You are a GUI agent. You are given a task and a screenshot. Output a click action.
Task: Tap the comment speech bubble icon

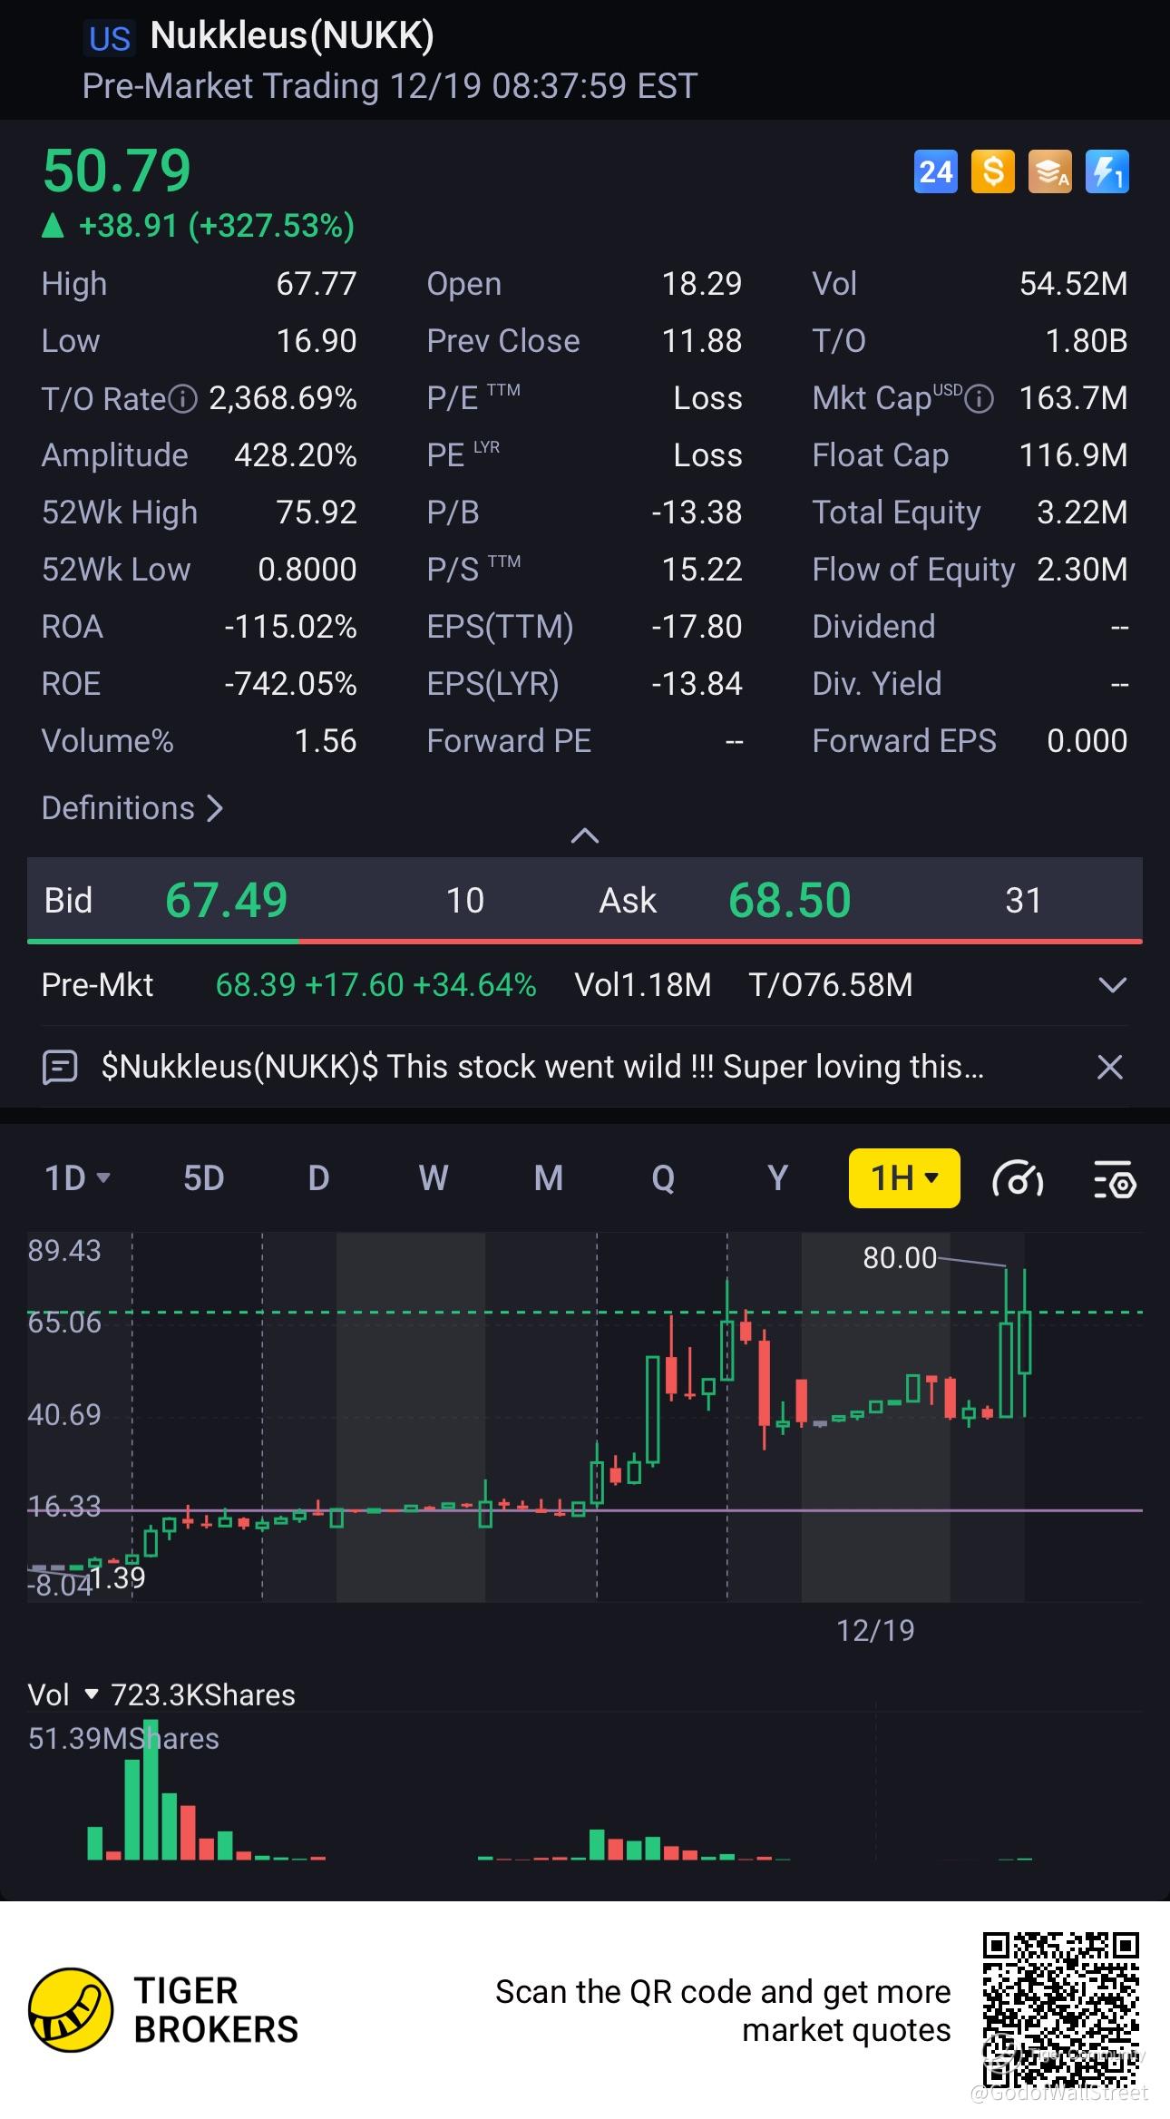pyautogui.click(x=60, y=1067)
